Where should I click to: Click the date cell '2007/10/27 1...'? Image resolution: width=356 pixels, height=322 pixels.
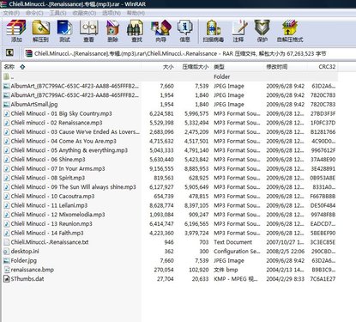coord(285,242)
